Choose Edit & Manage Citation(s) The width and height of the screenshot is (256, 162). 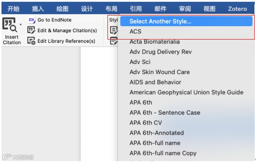click(x=67, y=31)
